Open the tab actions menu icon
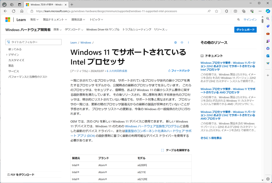The width and height of the screenshot is (272, 183). pos(19,5)
